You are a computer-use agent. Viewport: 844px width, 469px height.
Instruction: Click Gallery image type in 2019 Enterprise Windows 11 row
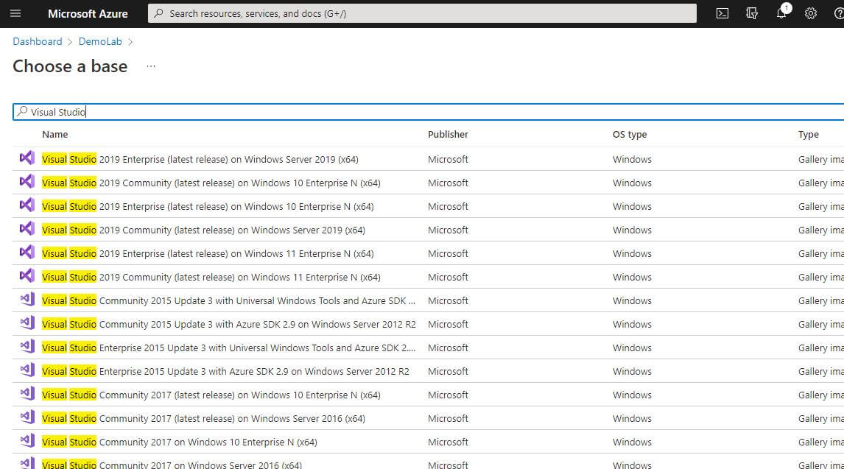point(821,254)
